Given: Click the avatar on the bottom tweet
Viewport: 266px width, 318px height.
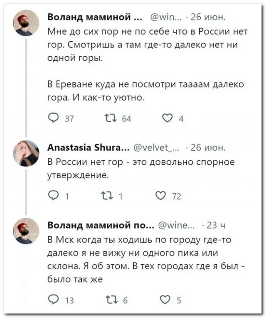Looking at the screenshot, I should (26, 230).
